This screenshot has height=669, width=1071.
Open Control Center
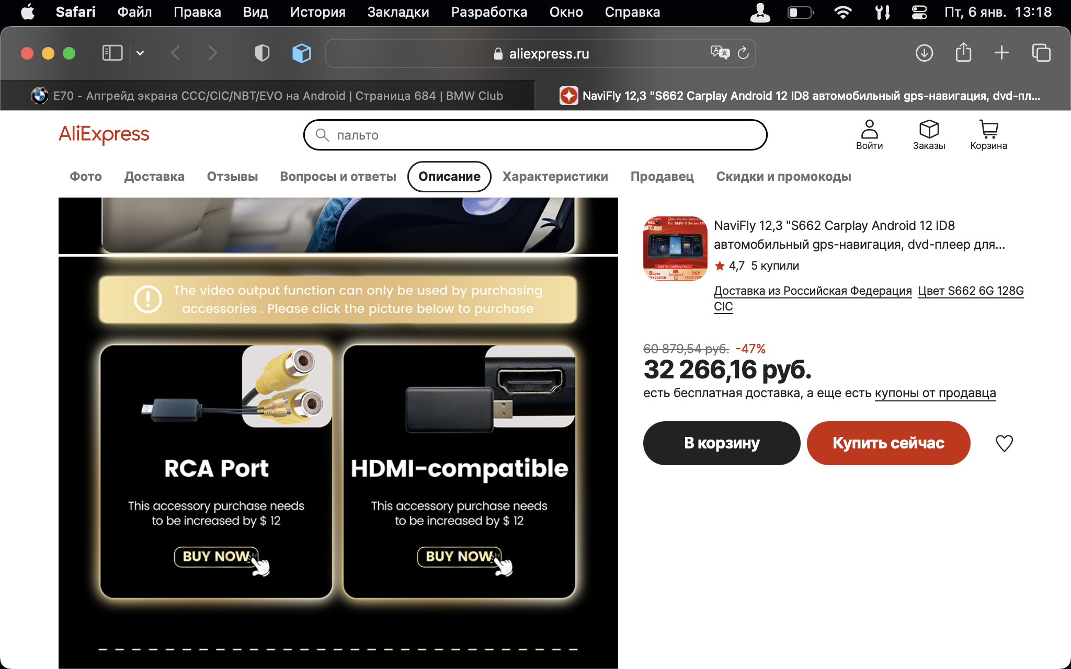[x=919, y=12]
